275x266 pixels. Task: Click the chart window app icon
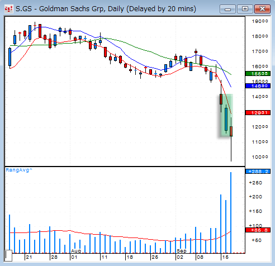(9, 9)
